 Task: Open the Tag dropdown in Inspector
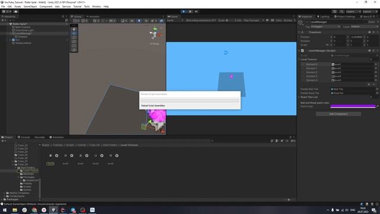325,26
